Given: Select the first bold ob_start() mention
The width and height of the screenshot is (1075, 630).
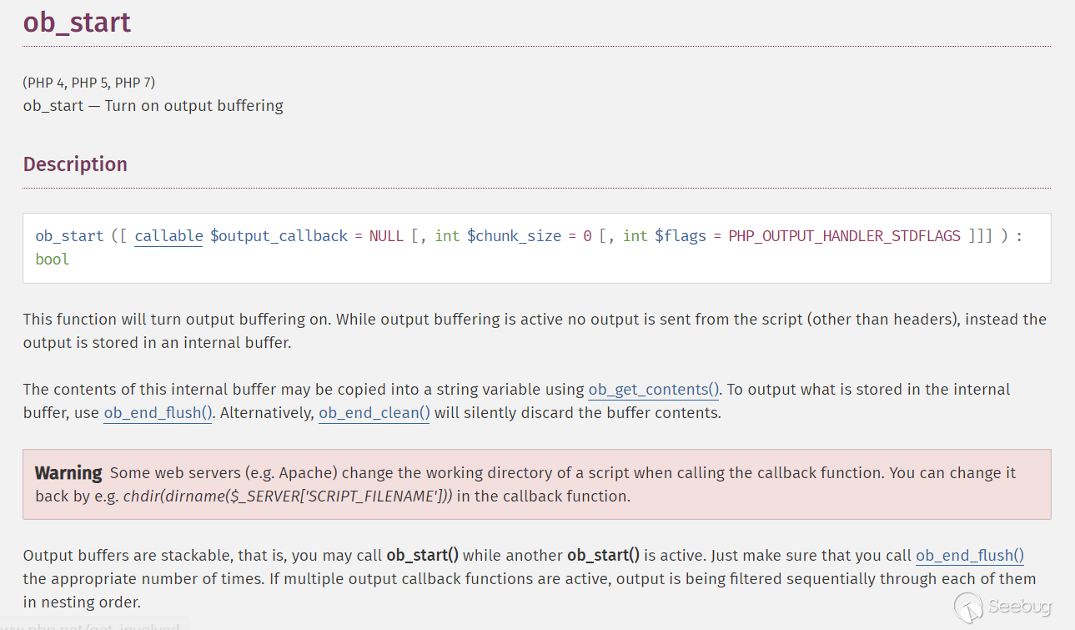Looking at the screenshot, I should pos(423,556).
